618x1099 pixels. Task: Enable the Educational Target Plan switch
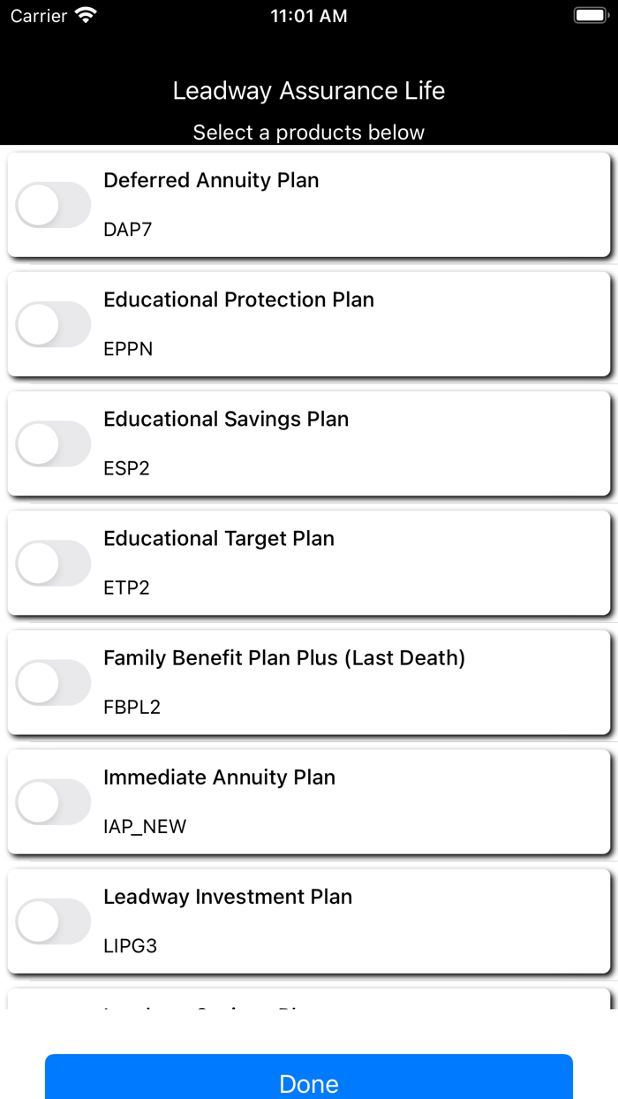53,562
